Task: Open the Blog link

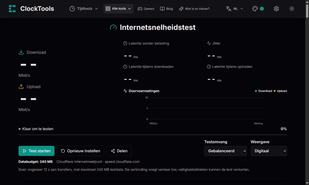Action: (x=167, y=8)
